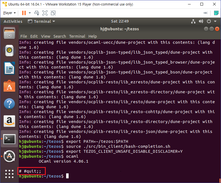Send Ctrl+Alt+Del to the virtual machine
This screenshot has height=183, width=221.
tap(37, 13)
